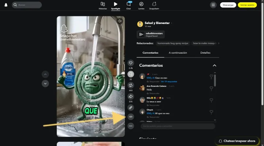Collapse the Comentarios section

click(214, 65)
